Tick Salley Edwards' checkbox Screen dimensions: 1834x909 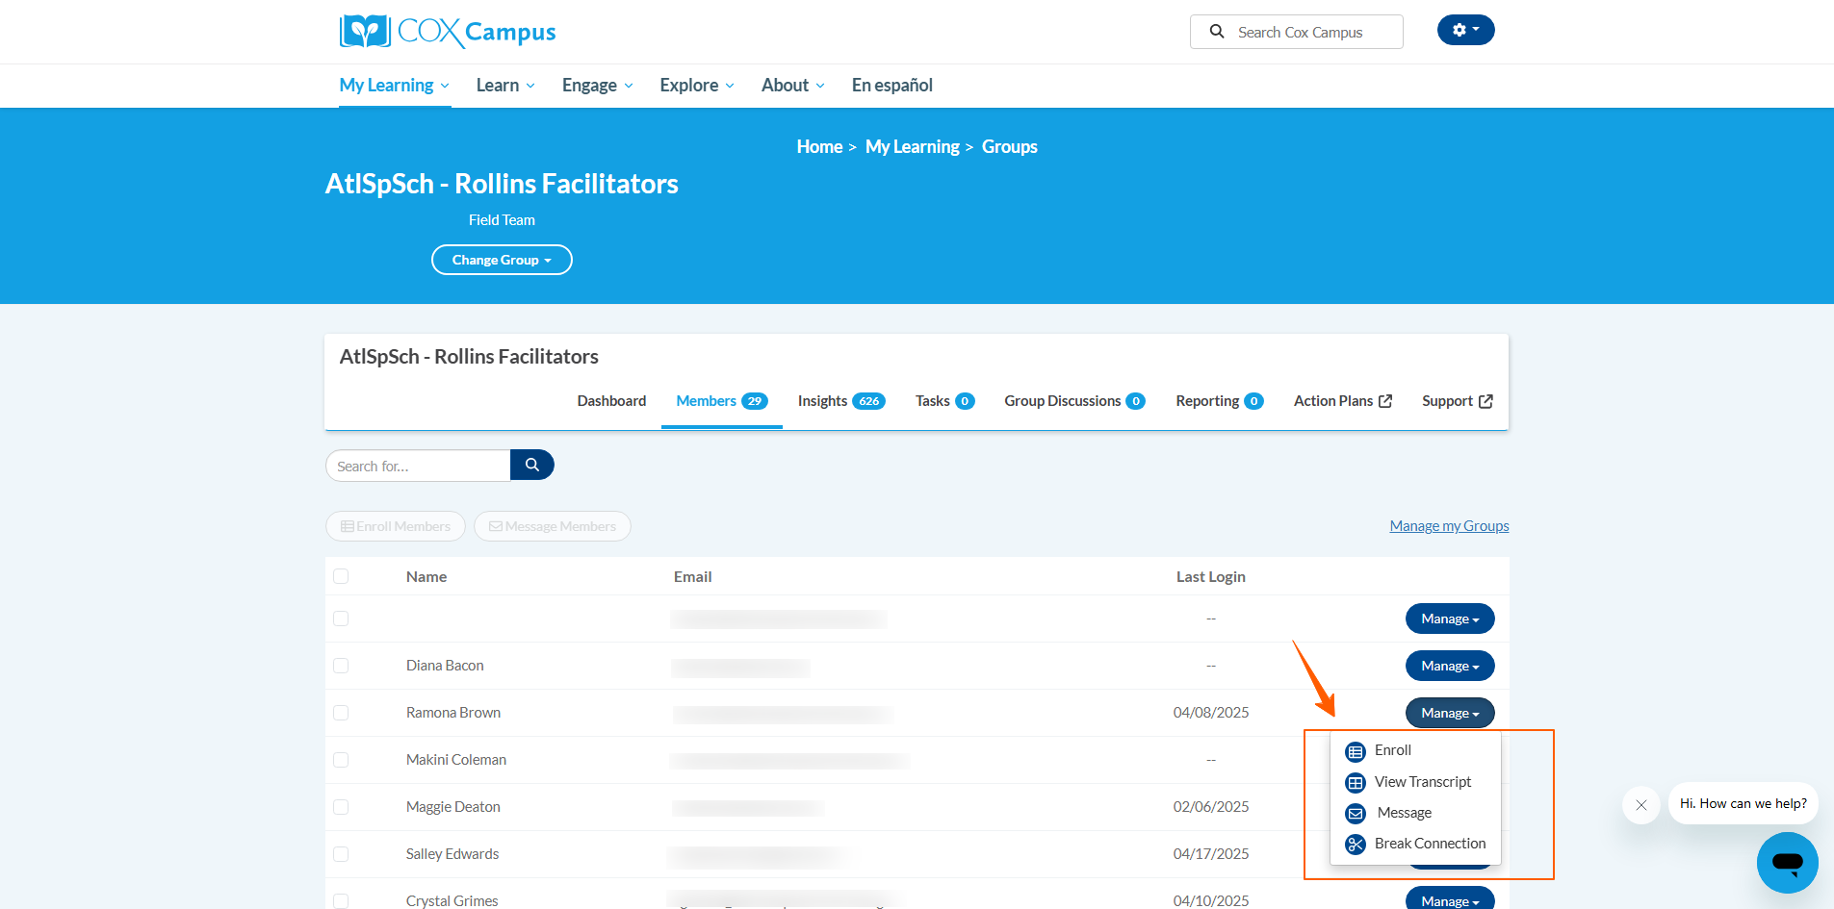(x=341, y=854)
